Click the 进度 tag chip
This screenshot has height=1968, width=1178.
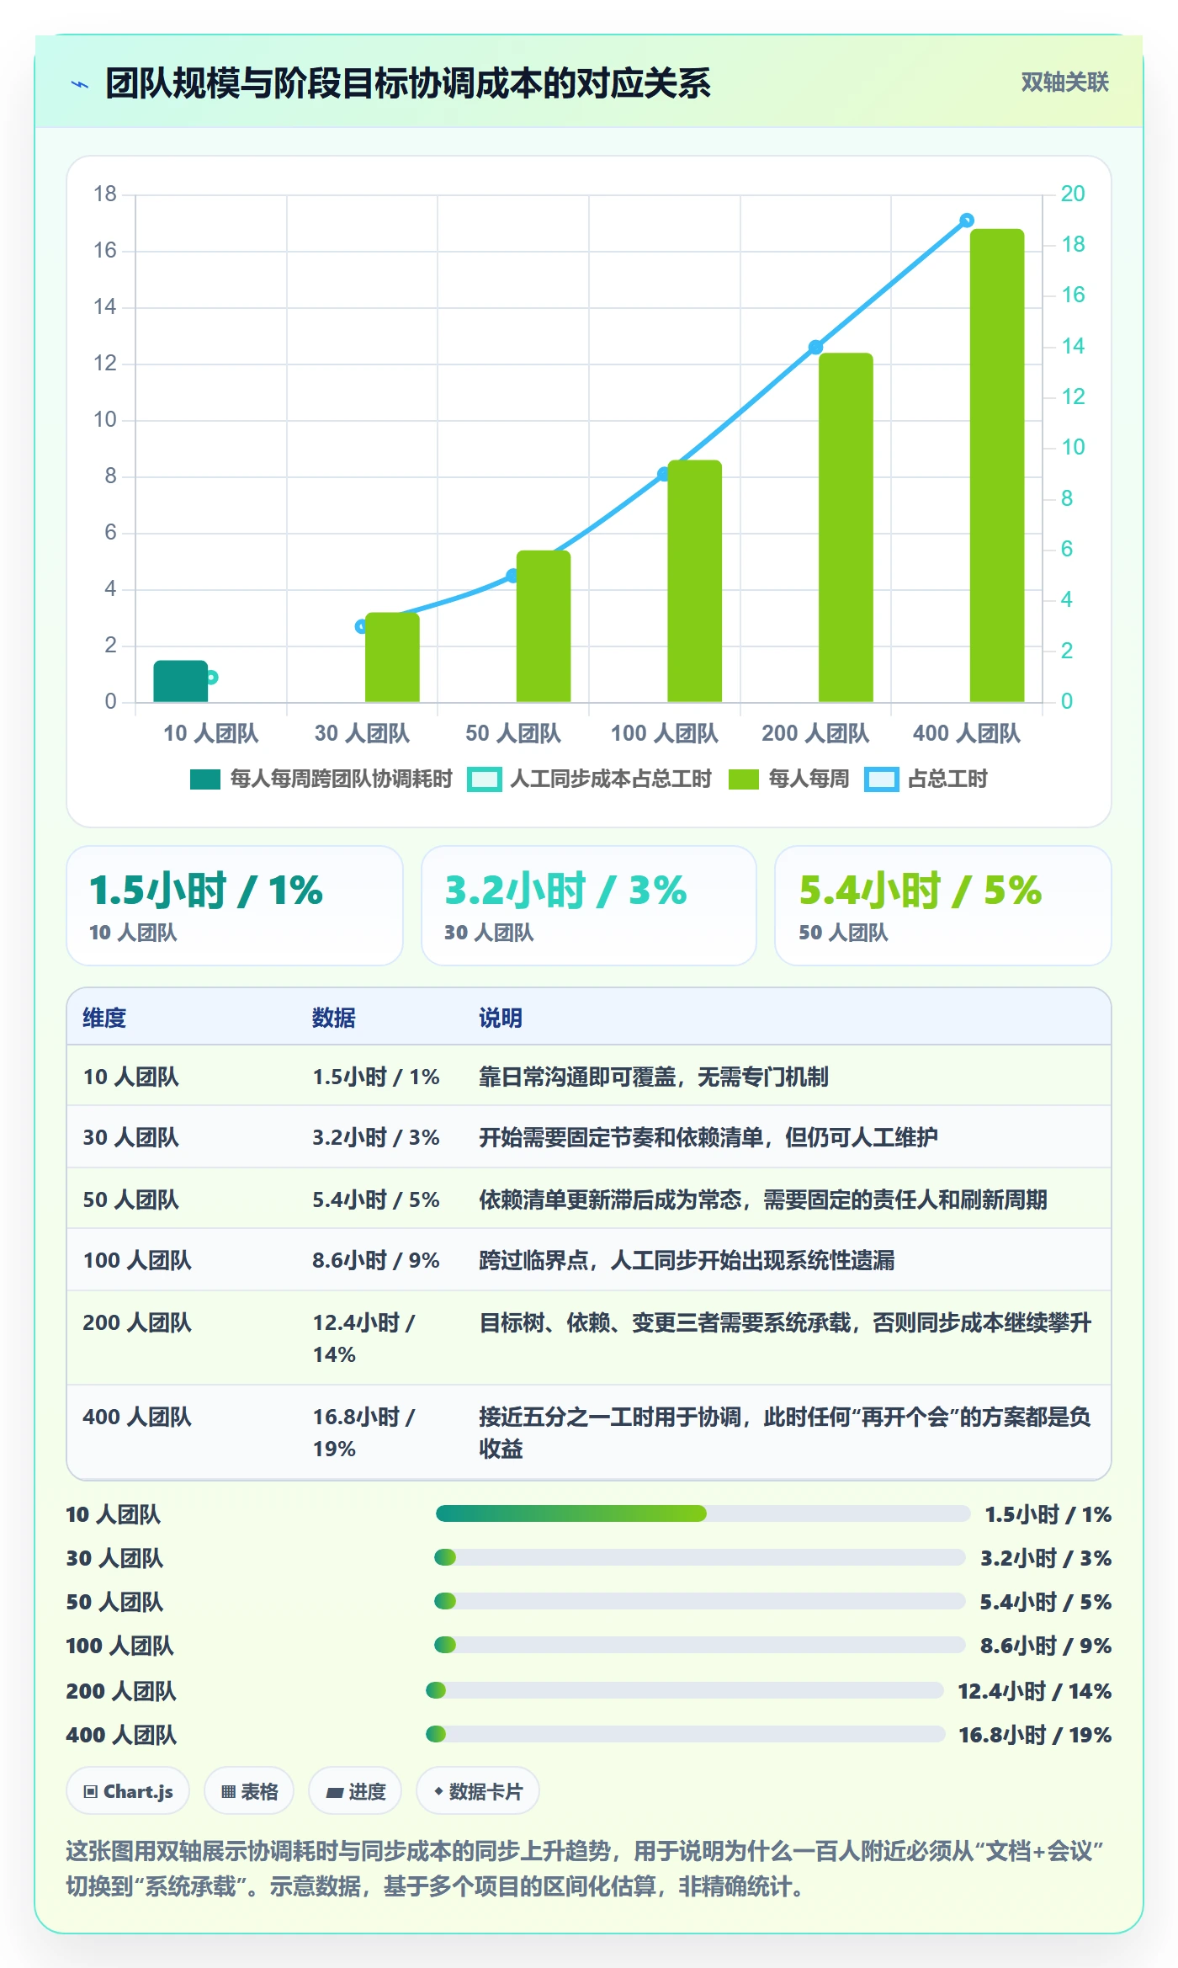pos(355,1791)
